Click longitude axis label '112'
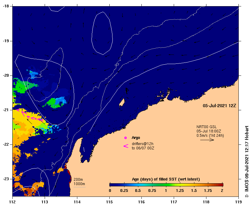The height and width of the screenshot is (207, 252). tap(13, 202)
